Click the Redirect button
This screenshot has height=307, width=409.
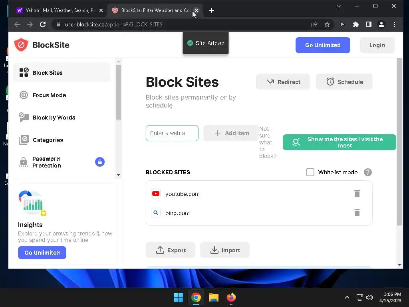point(283,82)
